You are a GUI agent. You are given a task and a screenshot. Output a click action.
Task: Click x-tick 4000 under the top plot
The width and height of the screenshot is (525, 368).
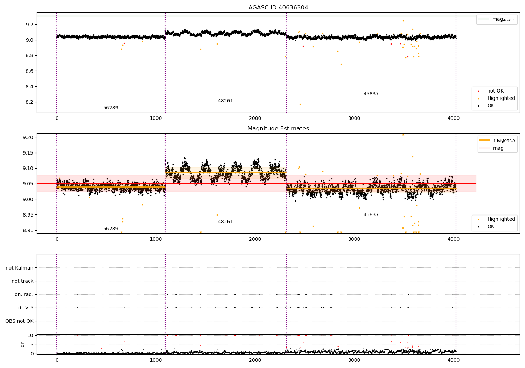coord(454,118)
